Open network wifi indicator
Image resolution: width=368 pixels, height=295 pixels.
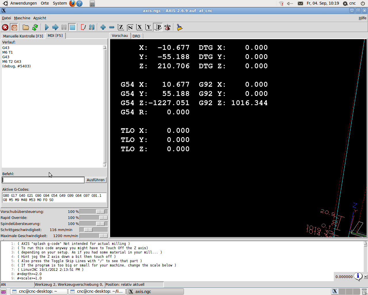(x=281, y=3)
